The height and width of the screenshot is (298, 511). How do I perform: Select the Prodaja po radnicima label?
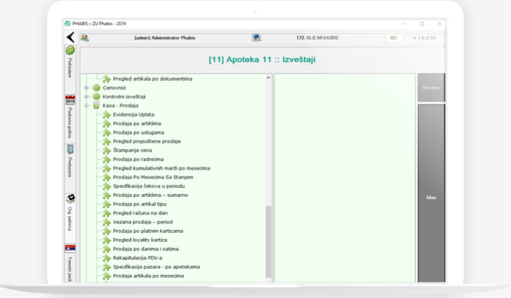(138, 160)
